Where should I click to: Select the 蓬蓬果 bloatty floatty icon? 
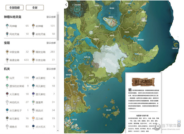[x=33, y=102]
